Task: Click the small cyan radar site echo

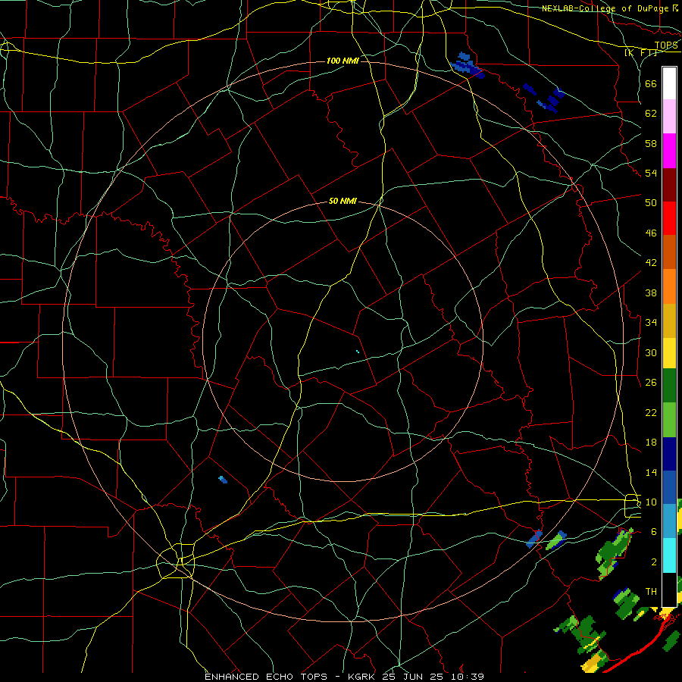Action: (x=358, y=352)
